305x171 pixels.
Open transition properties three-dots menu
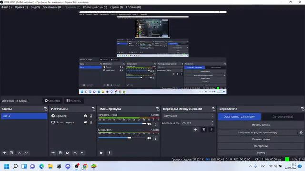212,130
